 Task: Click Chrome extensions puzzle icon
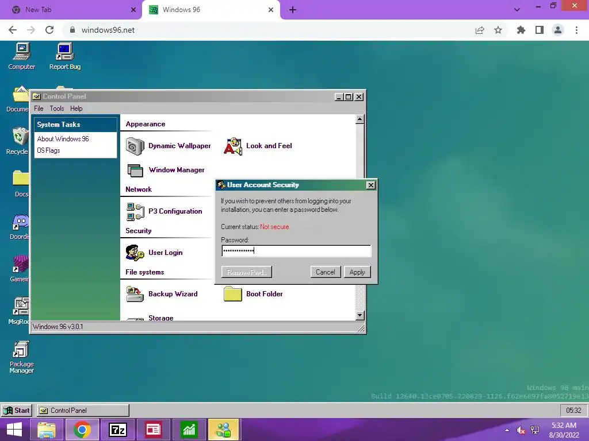[521, 30]
